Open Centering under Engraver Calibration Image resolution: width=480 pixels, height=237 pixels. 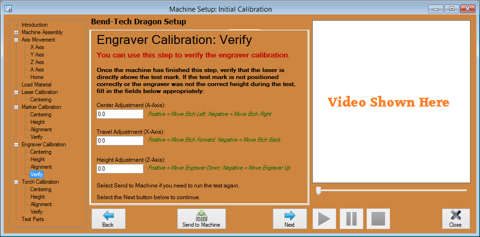(41, 152)
